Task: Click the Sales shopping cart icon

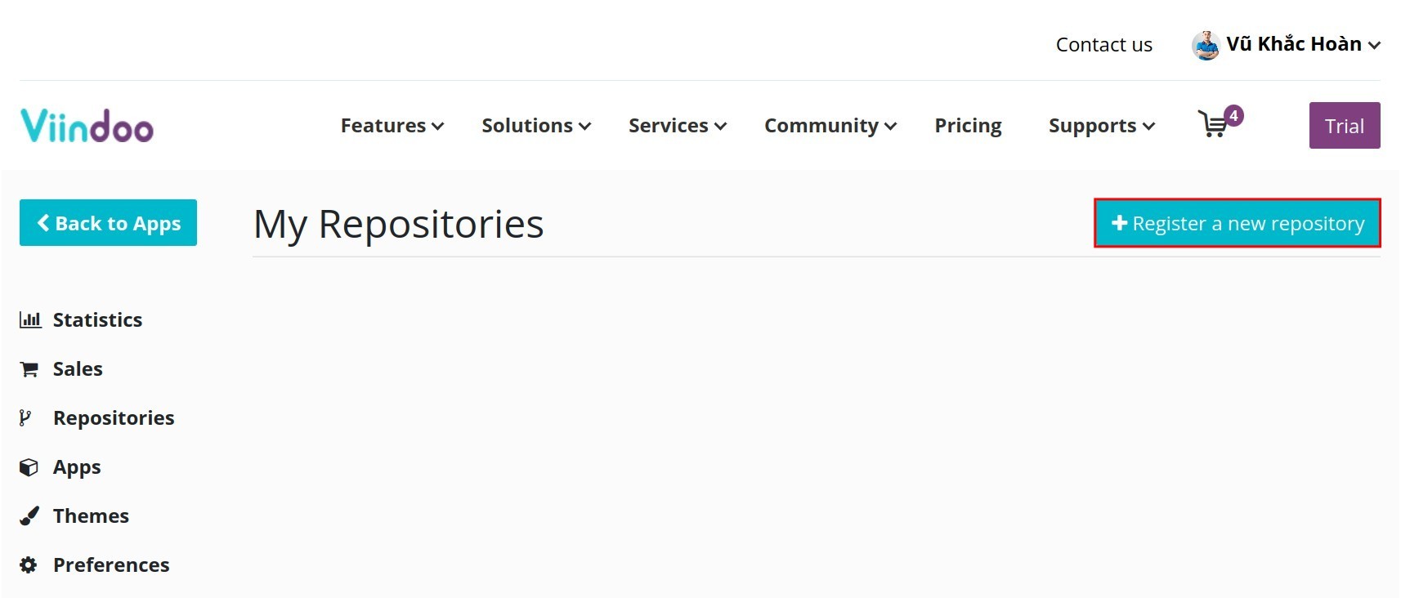Action: [29, 368]
